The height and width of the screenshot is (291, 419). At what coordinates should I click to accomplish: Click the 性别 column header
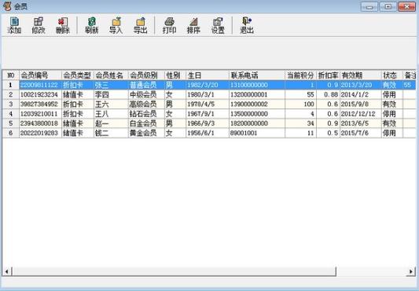pyautogui.click(x=175, y=76)
